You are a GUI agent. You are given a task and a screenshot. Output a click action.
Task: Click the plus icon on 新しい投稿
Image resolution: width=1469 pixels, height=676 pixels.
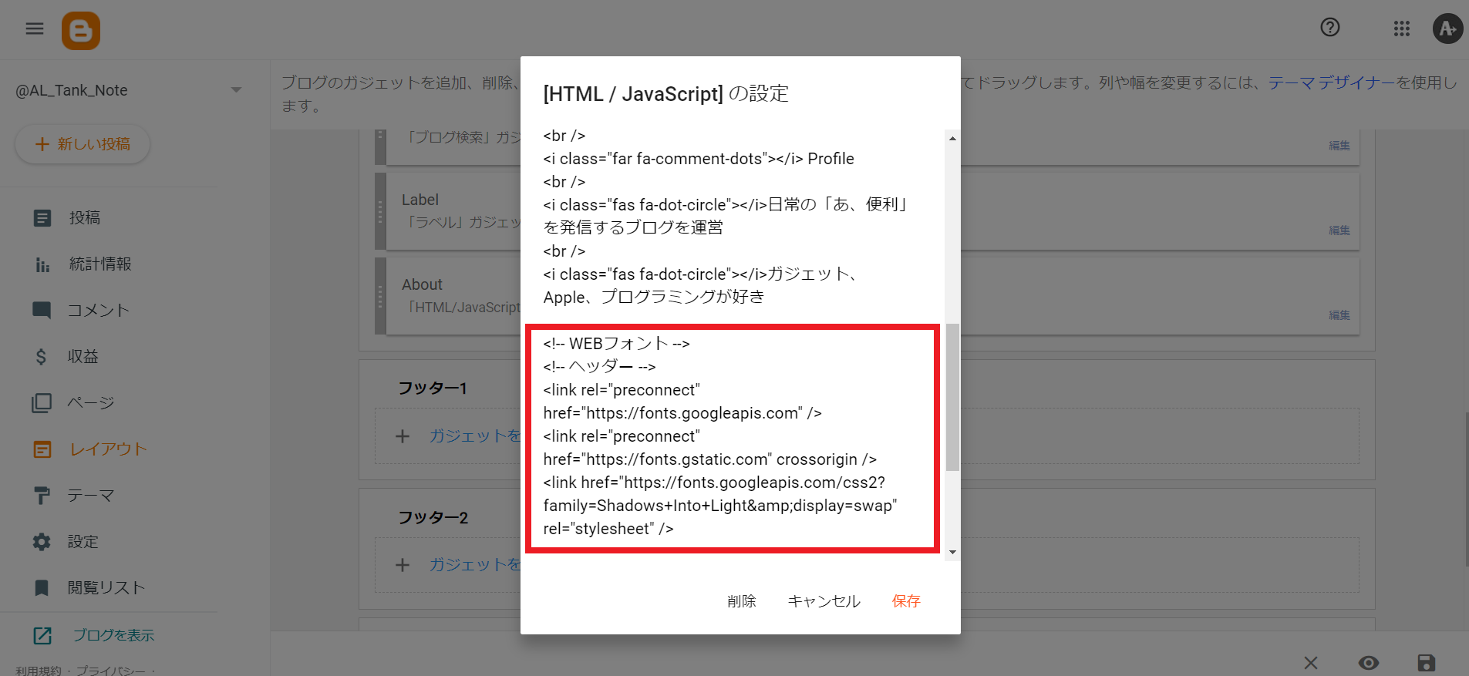(42, 144)
